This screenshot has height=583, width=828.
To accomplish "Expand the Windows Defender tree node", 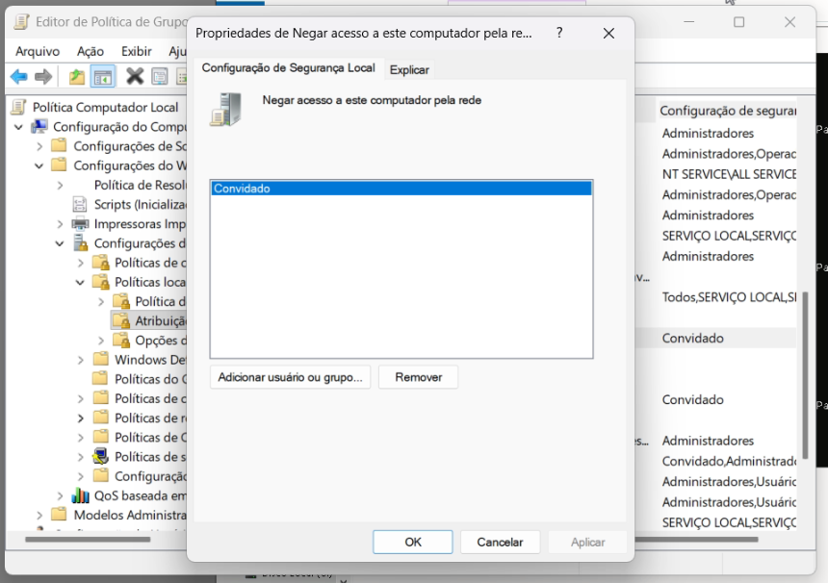I will click(81, 360).
